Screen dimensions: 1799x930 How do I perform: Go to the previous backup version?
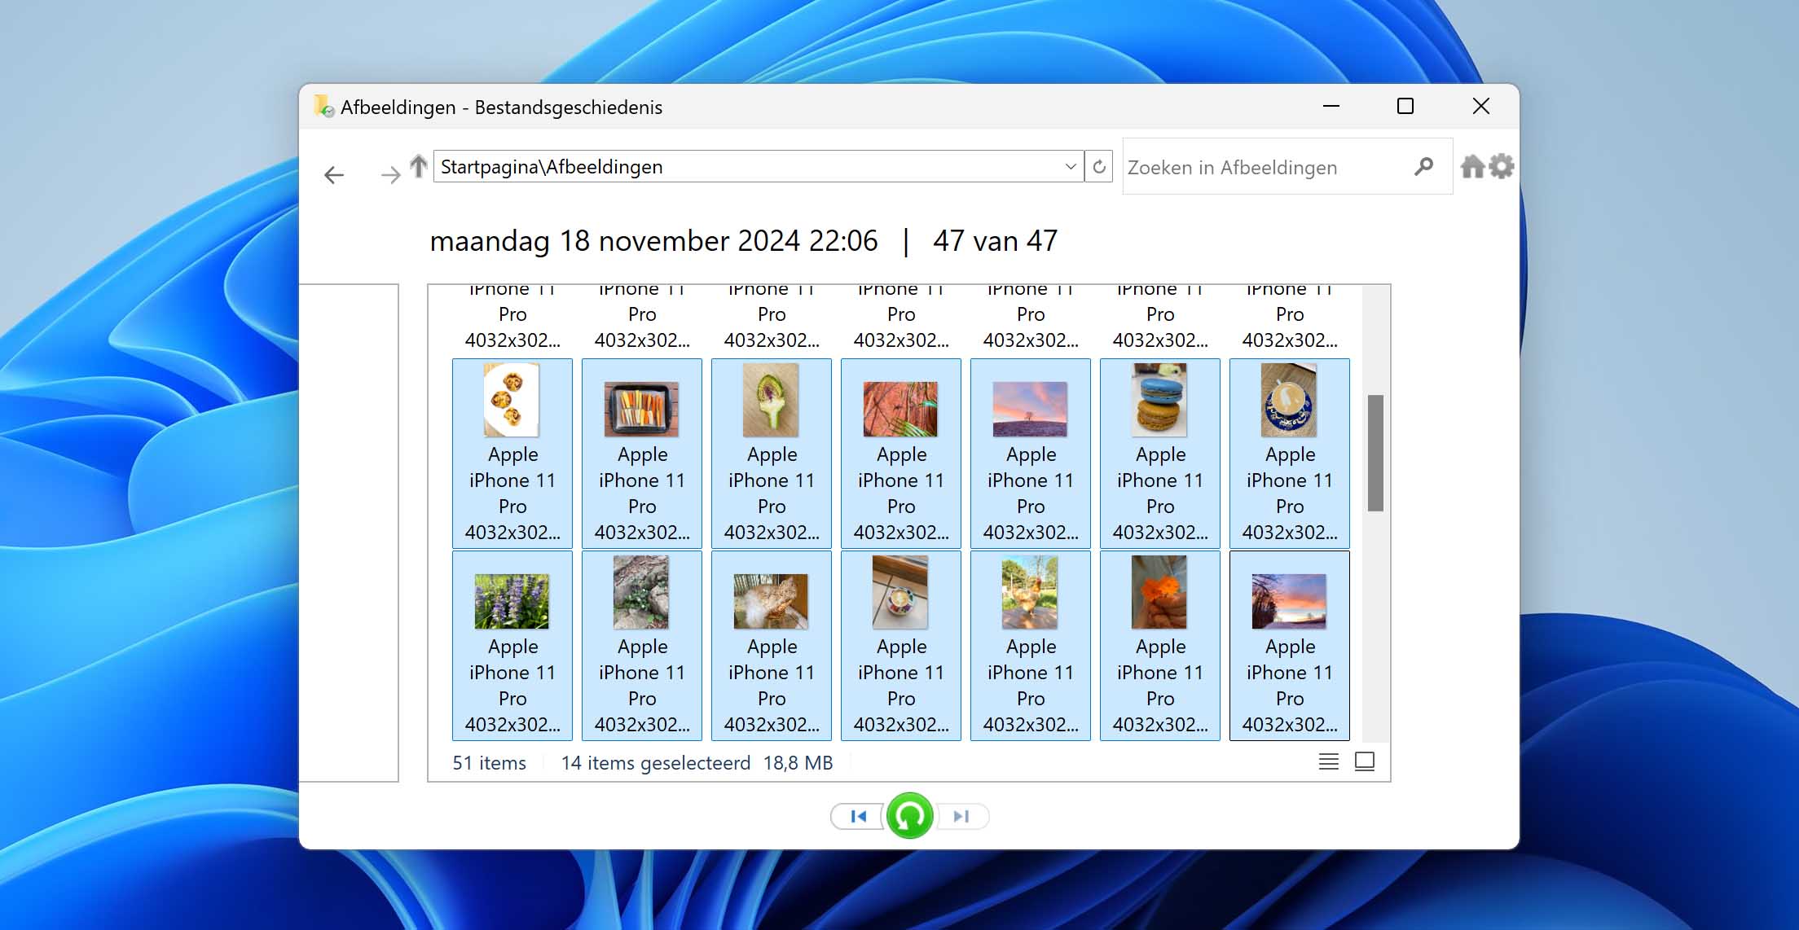click(x=857, y=816)
